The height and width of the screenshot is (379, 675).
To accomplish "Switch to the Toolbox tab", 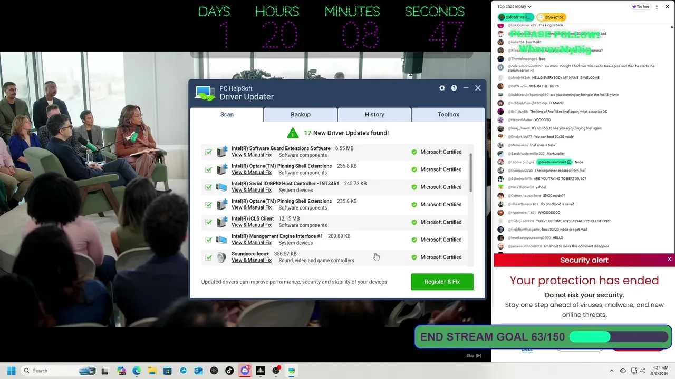I will point(448,114).
